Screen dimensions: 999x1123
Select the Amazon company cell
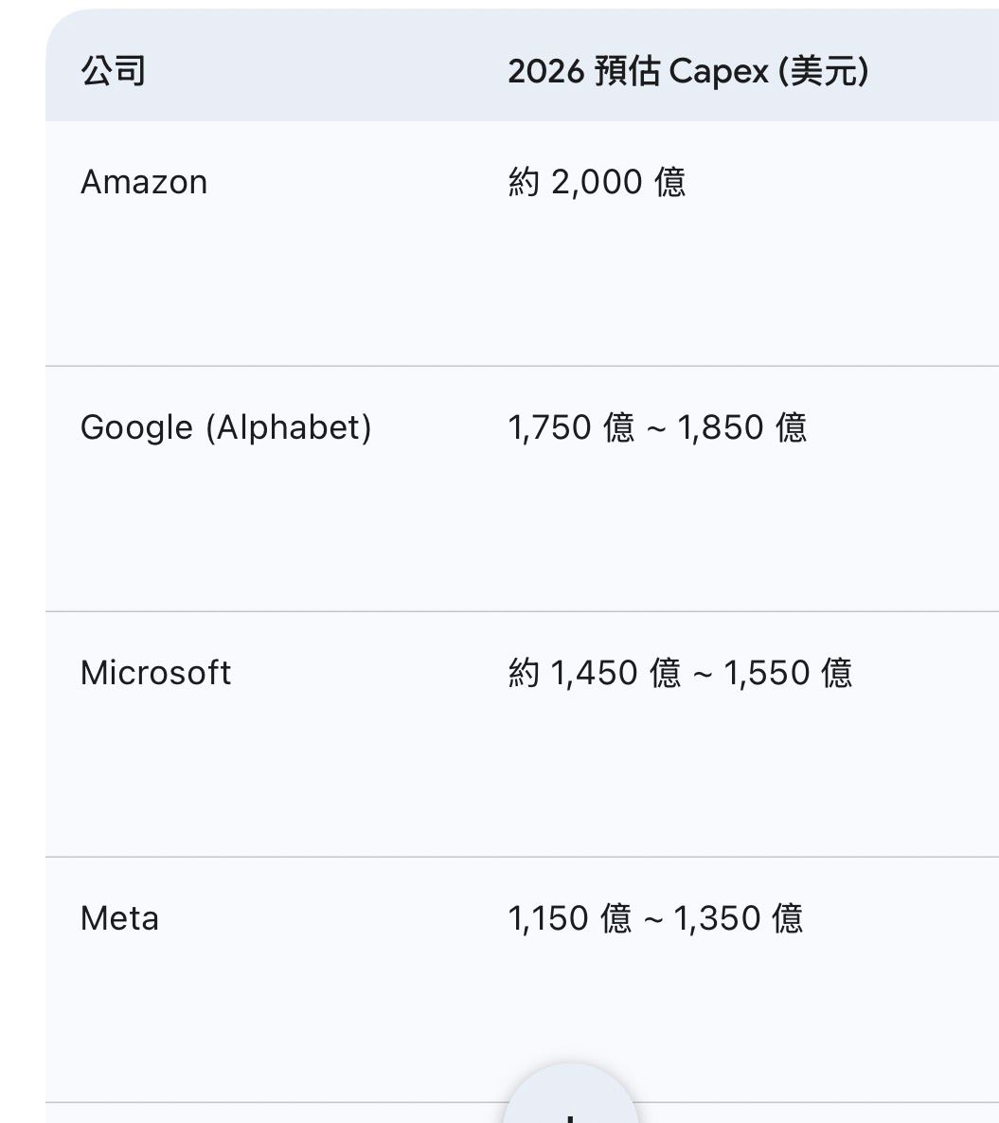point(144,182)
